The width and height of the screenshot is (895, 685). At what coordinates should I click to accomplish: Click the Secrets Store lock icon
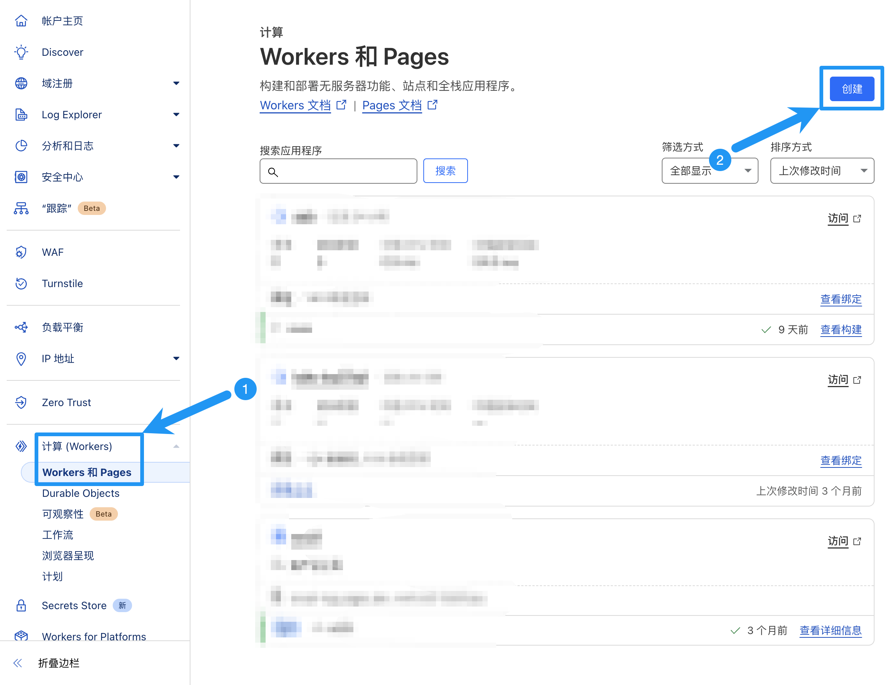pos(21,605)
